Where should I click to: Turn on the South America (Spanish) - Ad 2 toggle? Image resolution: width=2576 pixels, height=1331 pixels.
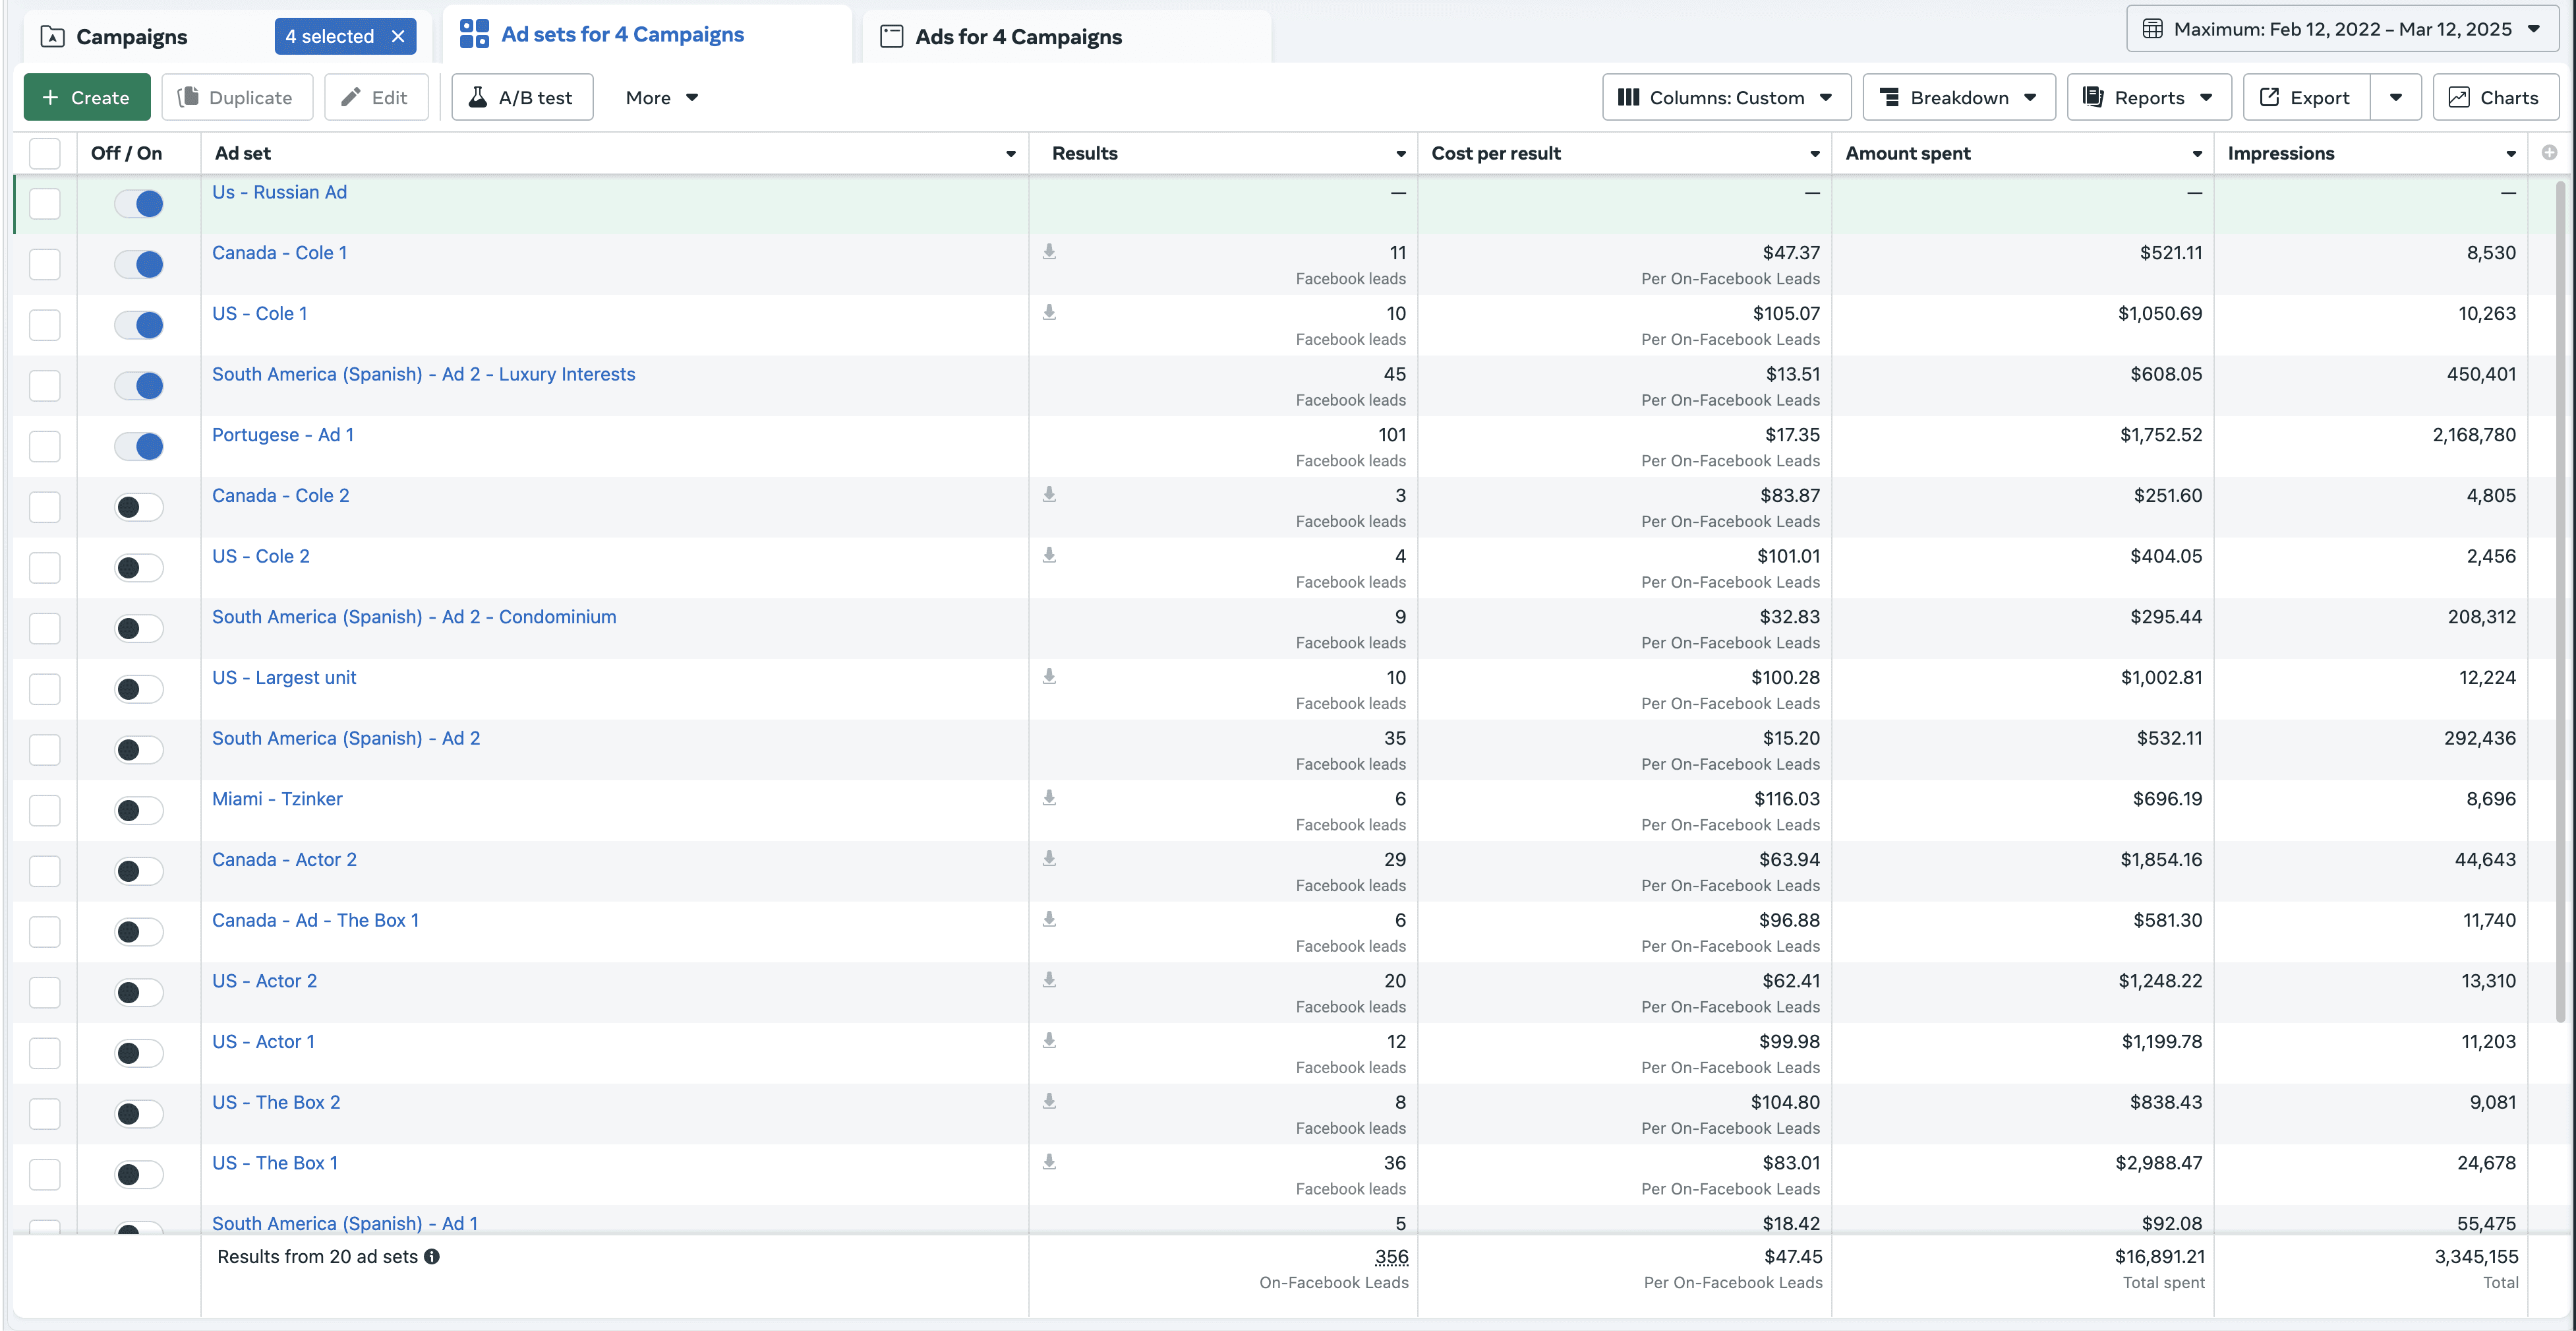[x=139, y=751]
